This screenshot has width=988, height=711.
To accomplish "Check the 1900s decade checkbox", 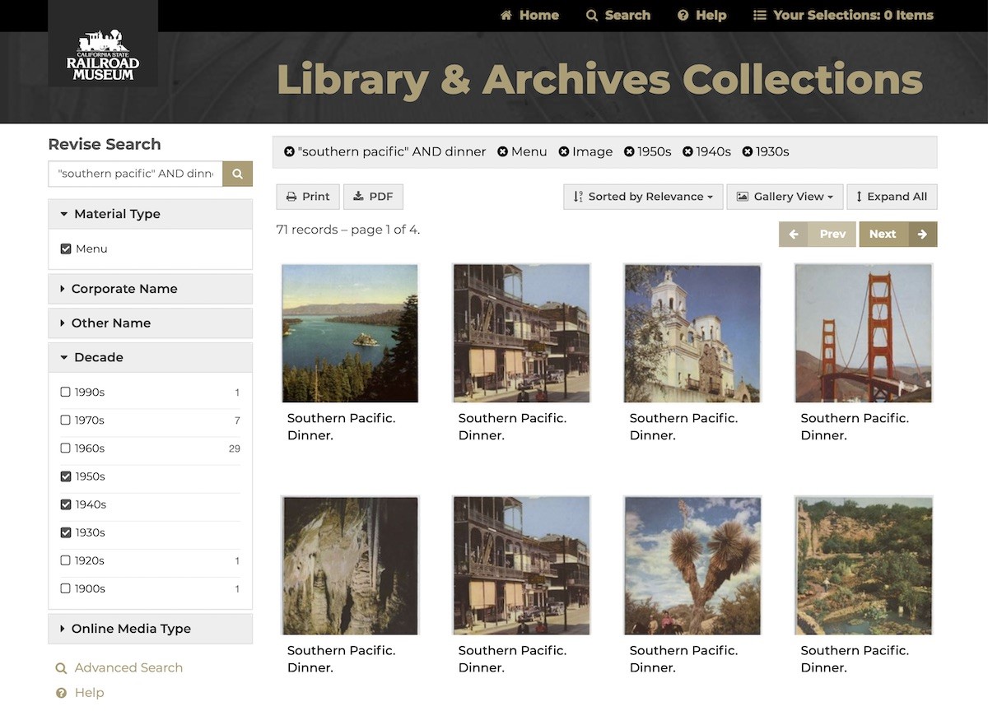I will coord(66,588).
